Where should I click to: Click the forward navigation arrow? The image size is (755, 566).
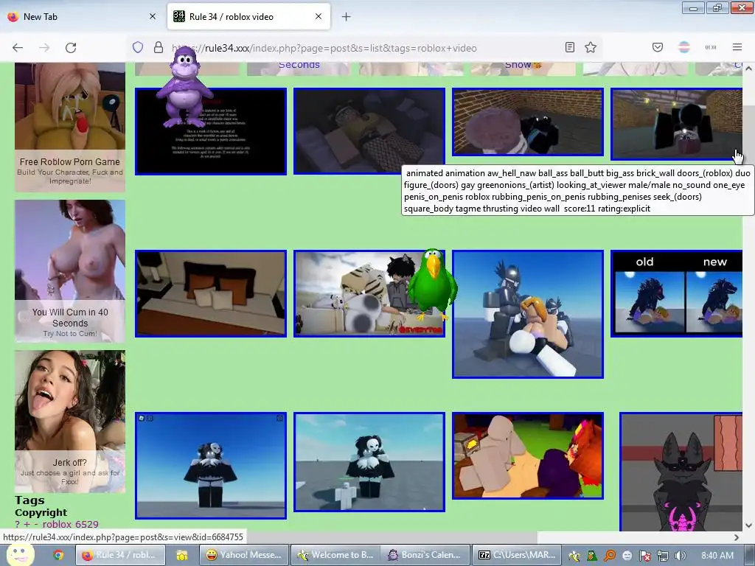(44, 48)
